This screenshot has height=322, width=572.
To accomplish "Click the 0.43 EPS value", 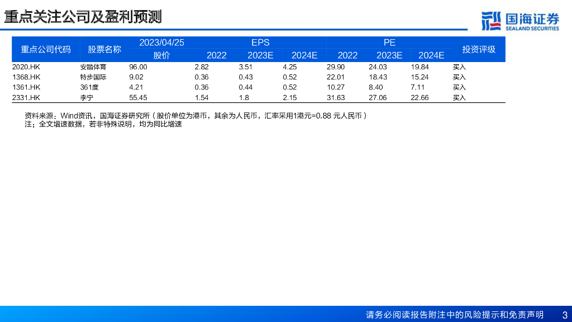I will pos(246,77).
